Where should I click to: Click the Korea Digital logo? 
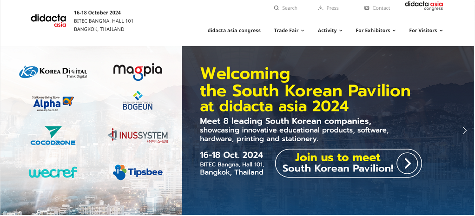53,72
